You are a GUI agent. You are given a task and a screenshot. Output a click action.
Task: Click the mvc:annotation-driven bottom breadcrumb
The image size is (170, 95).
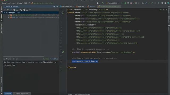[x=82, y=94]
